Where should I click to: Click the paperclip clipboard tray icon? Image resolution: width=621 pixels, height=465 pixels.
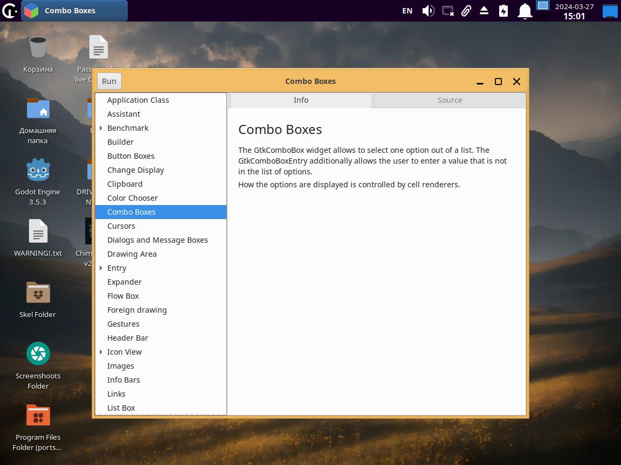pyautogui.click(x=466, y=11)
